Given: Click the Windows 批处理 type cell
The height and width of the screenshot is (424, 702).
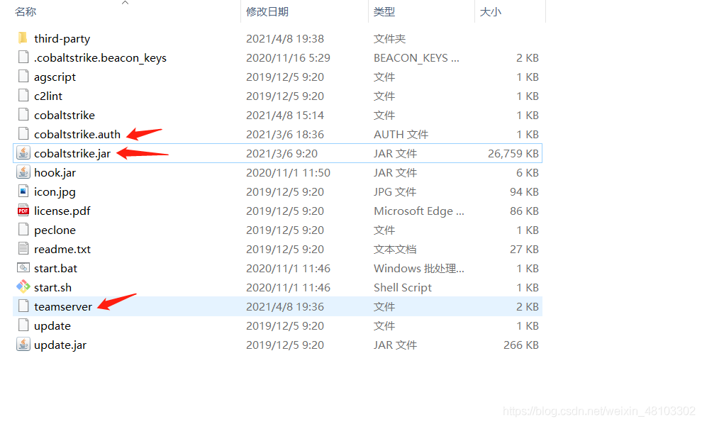Looking at the screenshot, I should (x=419, y=269).
